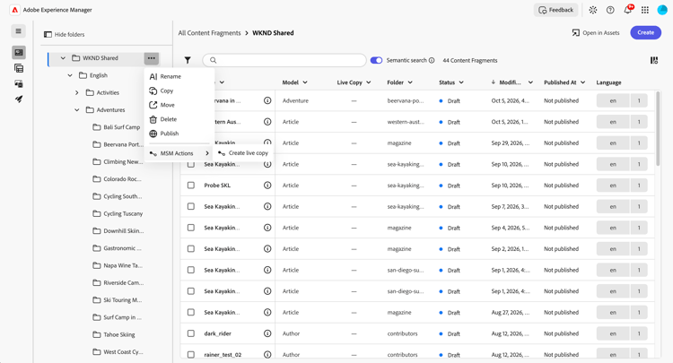Open the theme settings sun icon
Image resolution: width=673 pixels, height=363 pixels.
tap(593, 10)
